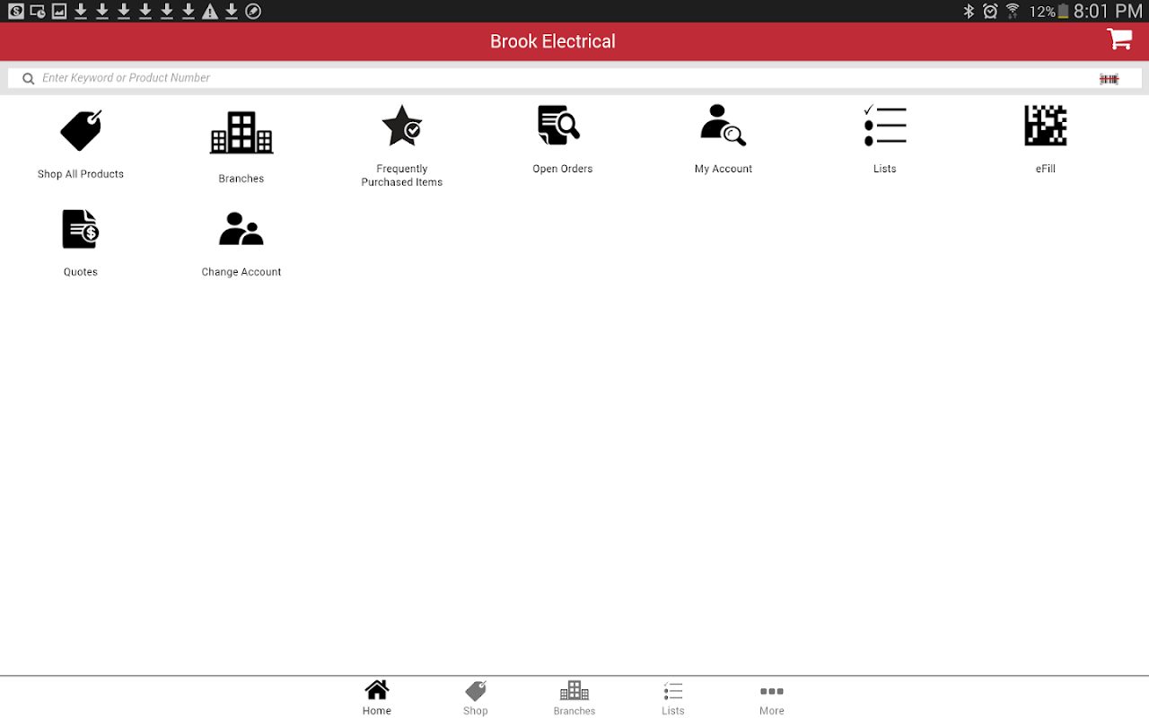
Task: Tap the picture notification icon in status bar
Action: [x=59, y=11]
